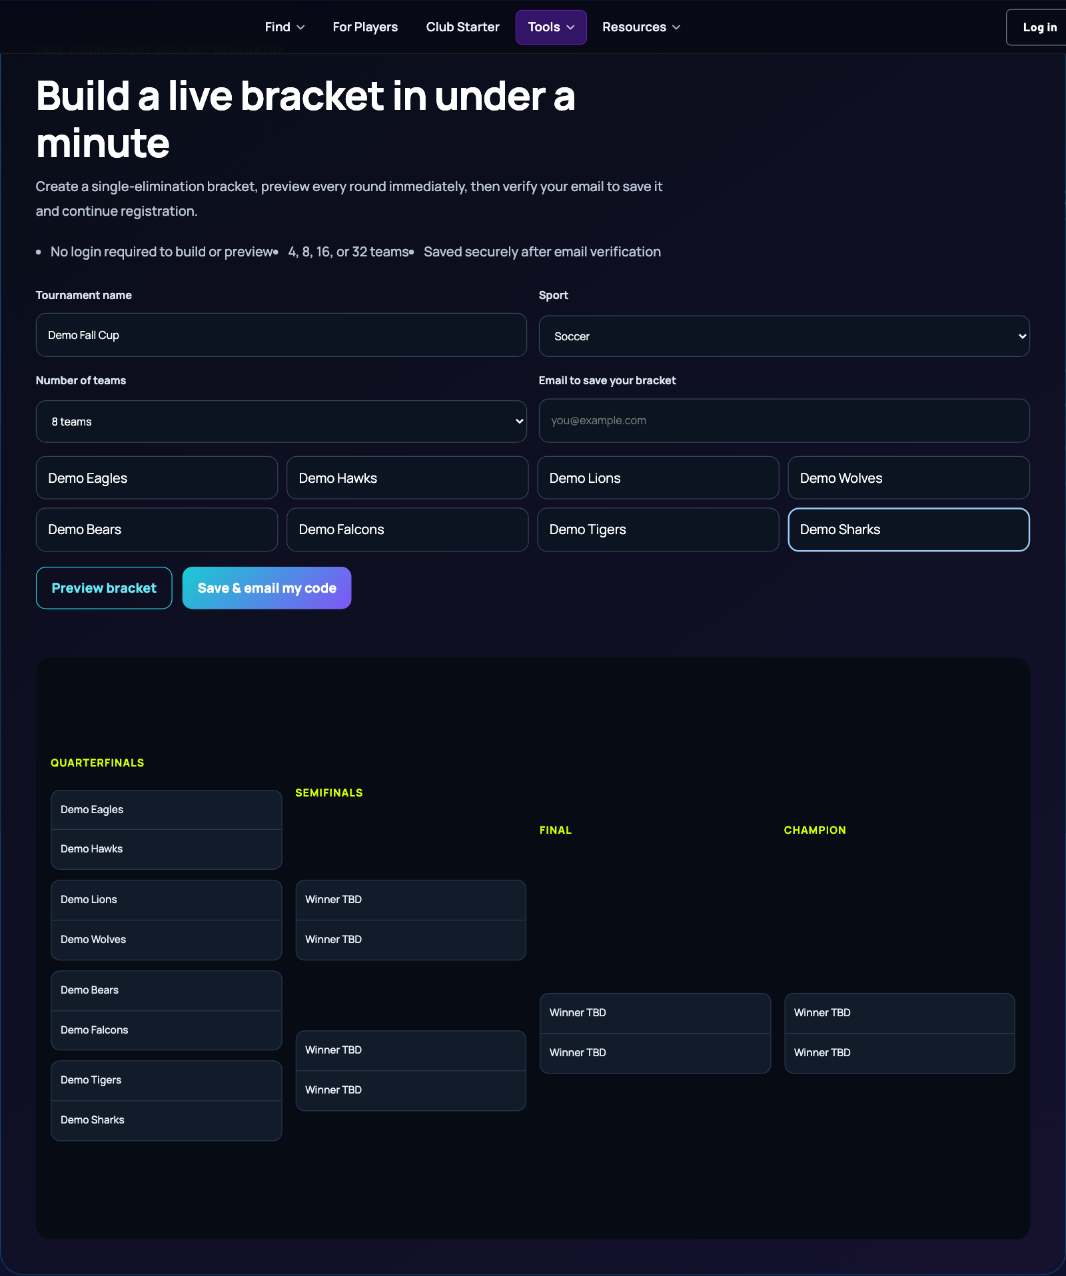Click Save & email my code
Screen dimensions: 1066x1276
click(266, 588)
